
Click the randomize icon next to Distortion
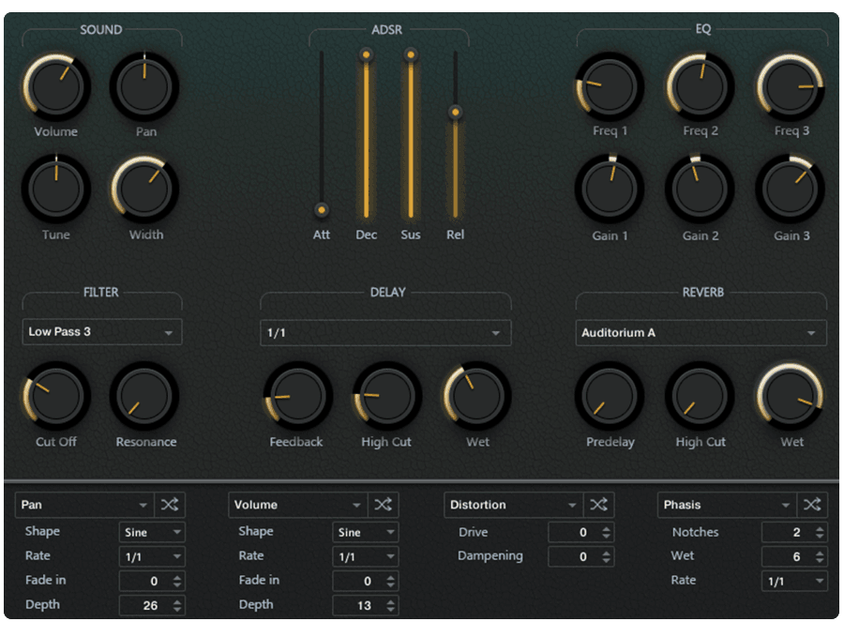point(598,505)
